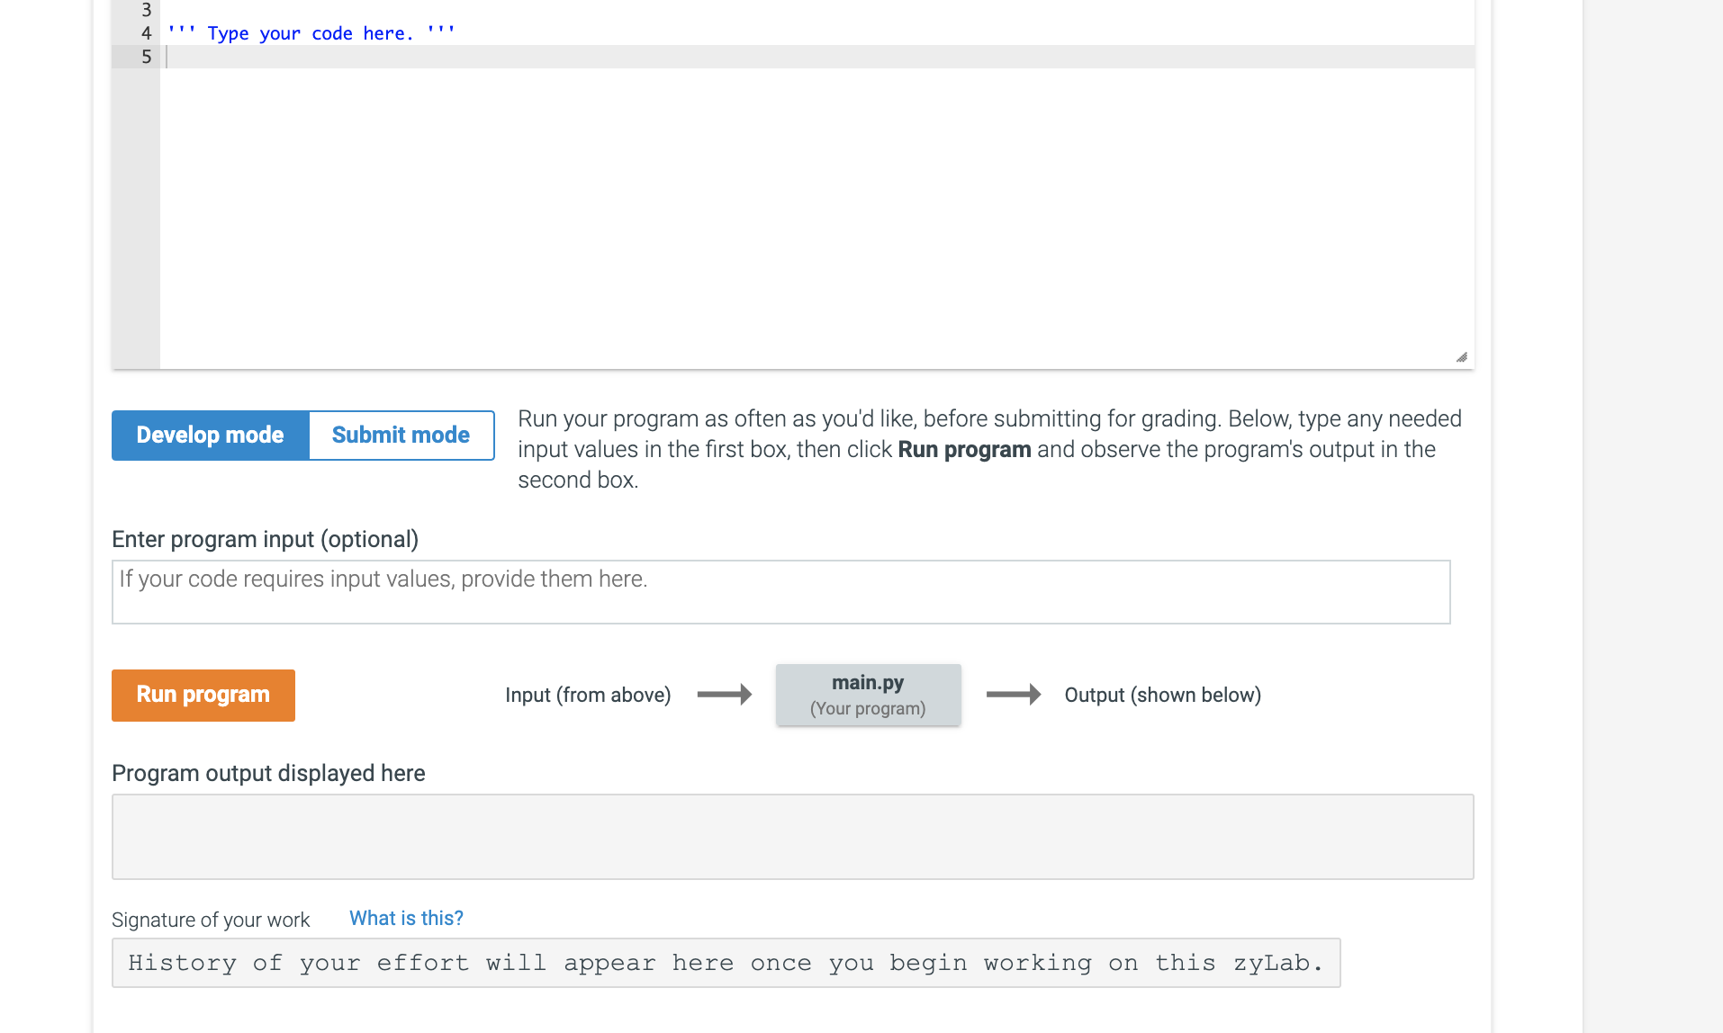Click the 'Enter program input (optional)' label
1723x1033 pixels.
point(266,539)
